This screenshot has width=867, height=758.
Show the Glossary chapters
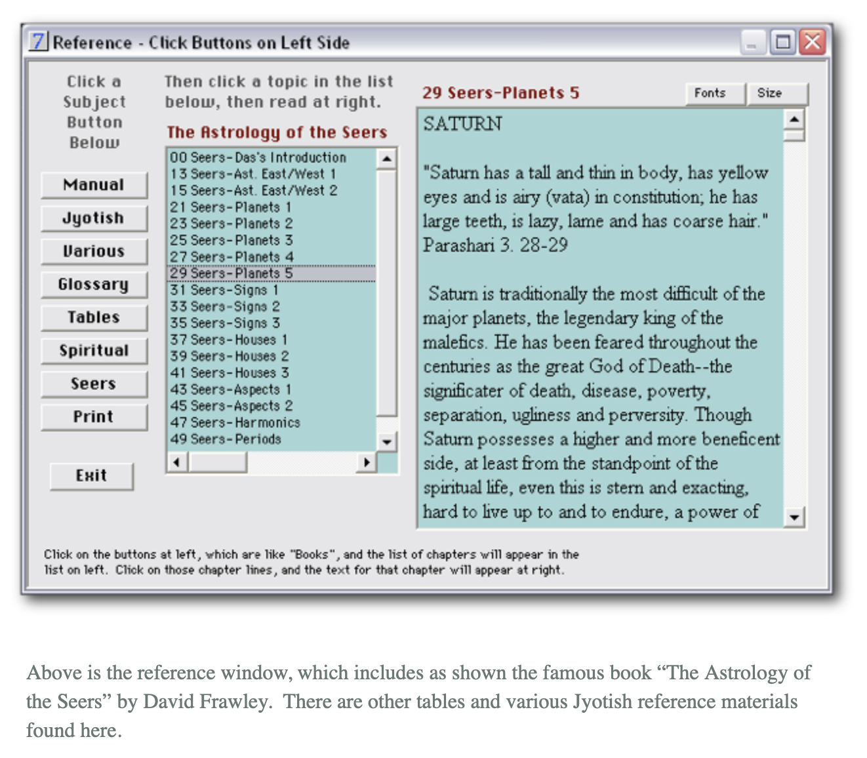click(94, 285)
